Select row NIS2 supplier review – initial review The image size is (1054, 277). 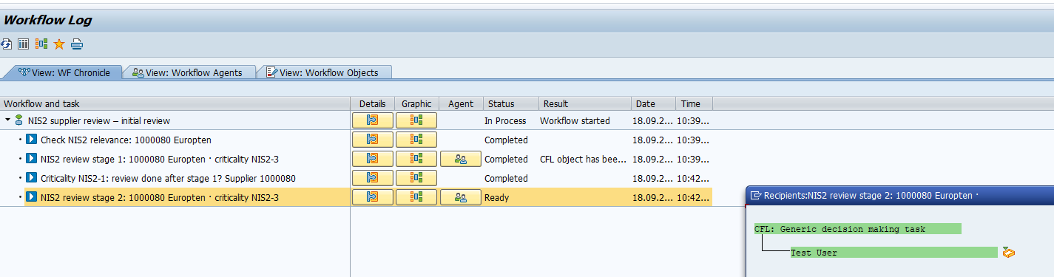coord(99,120)
